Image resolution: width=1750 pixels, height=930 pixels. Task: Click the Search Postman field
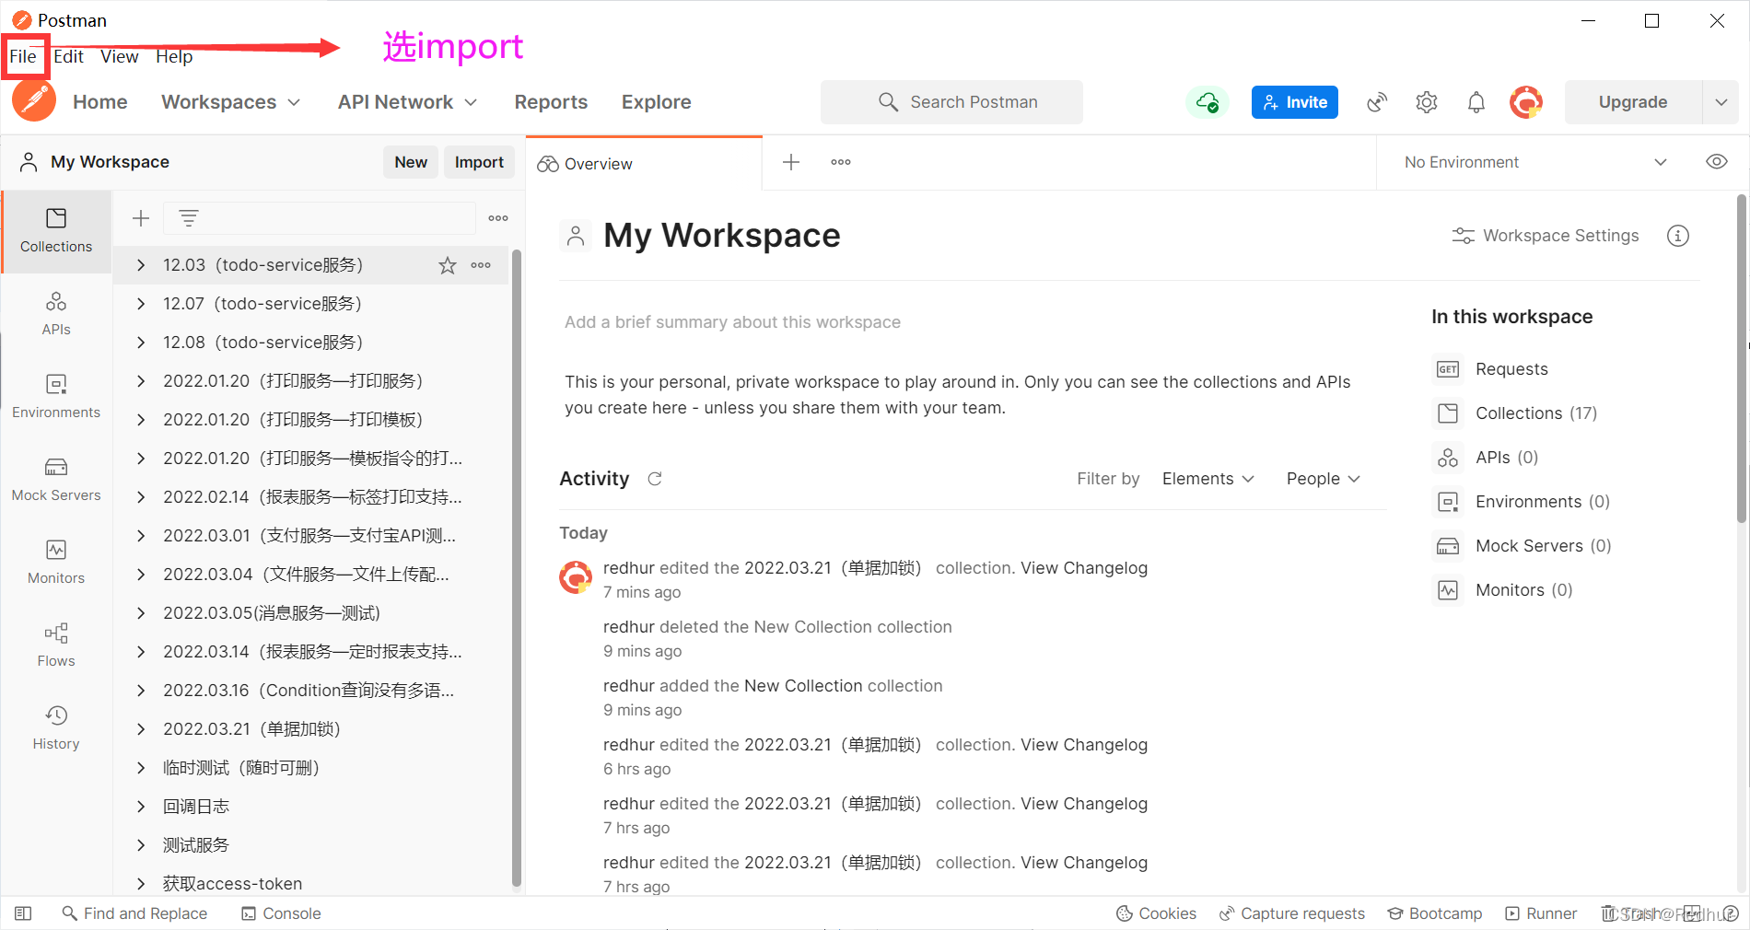click(x=951, y=102)
